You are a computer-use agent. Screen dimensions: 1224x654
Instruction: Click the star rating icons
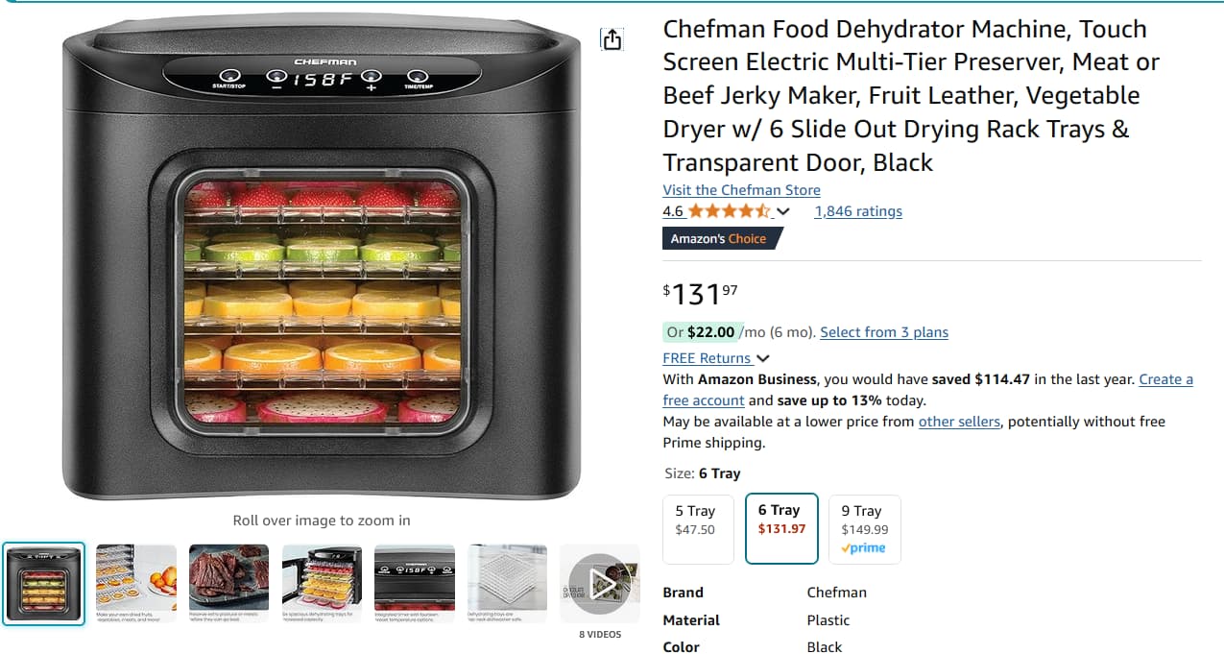[729, 211]
